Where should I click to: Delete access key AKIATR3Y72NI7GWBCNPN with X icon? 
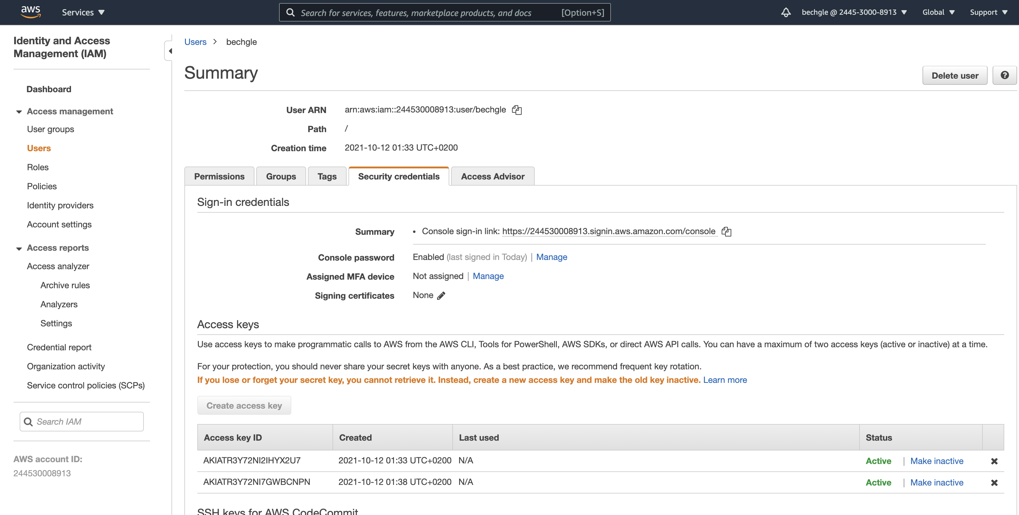[x=994, y=482]
